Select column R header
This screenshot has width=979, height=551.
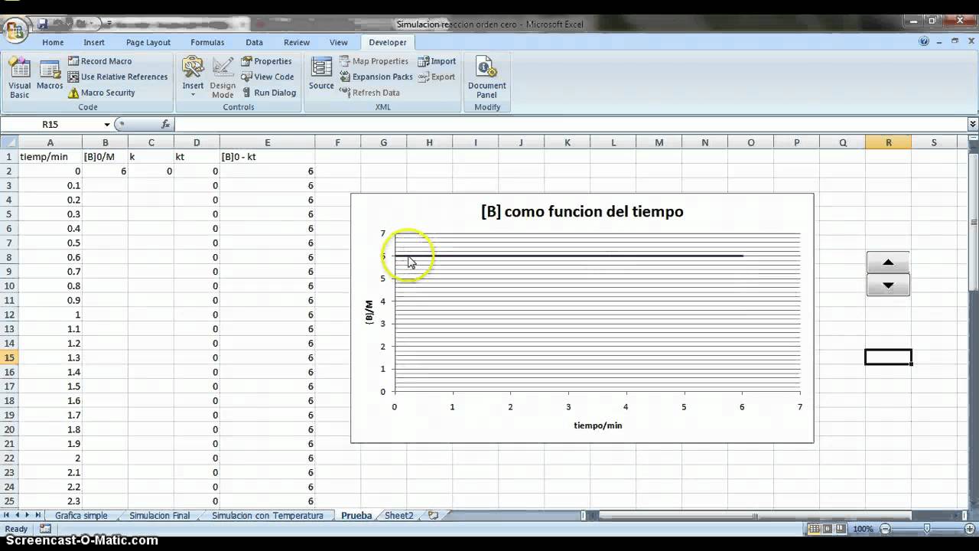[888, 142]
